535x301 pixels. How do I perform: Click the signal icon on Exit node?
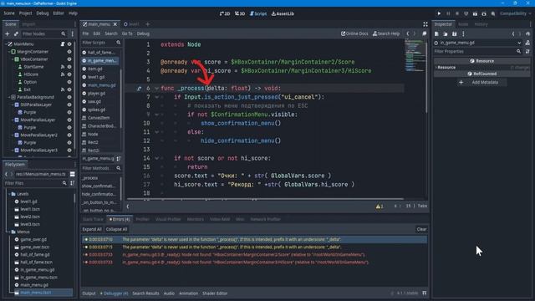63,89
